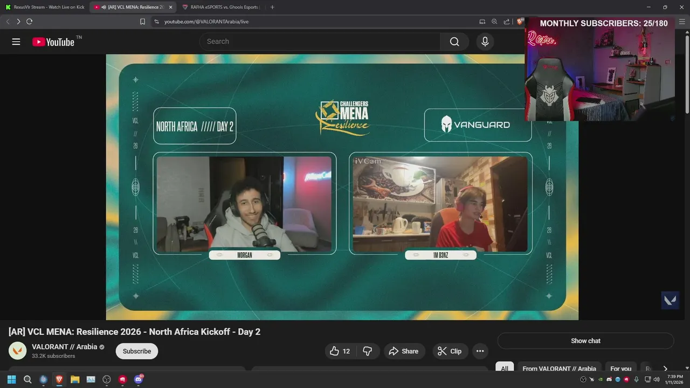Open the blue circle taskbar app
The width and height of the screenshot is (690, 388).
tap(43, 379)
